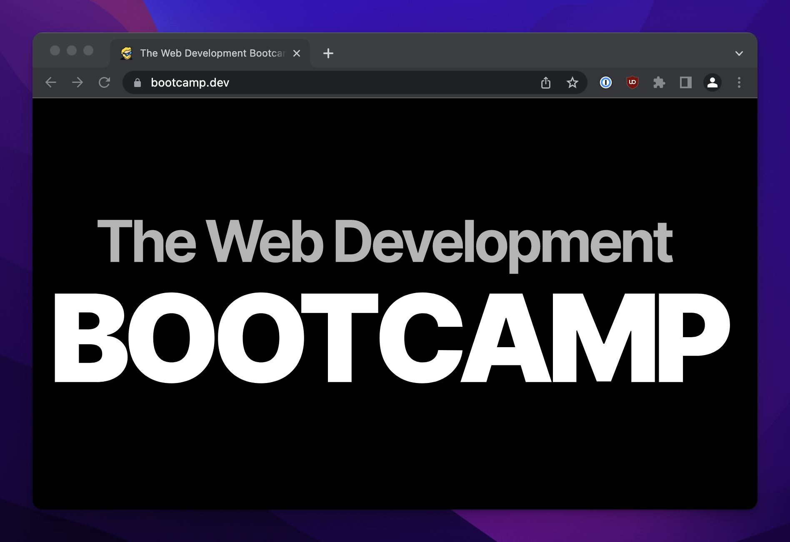Open the share page icon
Screen dimensions: 790x542
pyautogui.click(x=546, y=83)
